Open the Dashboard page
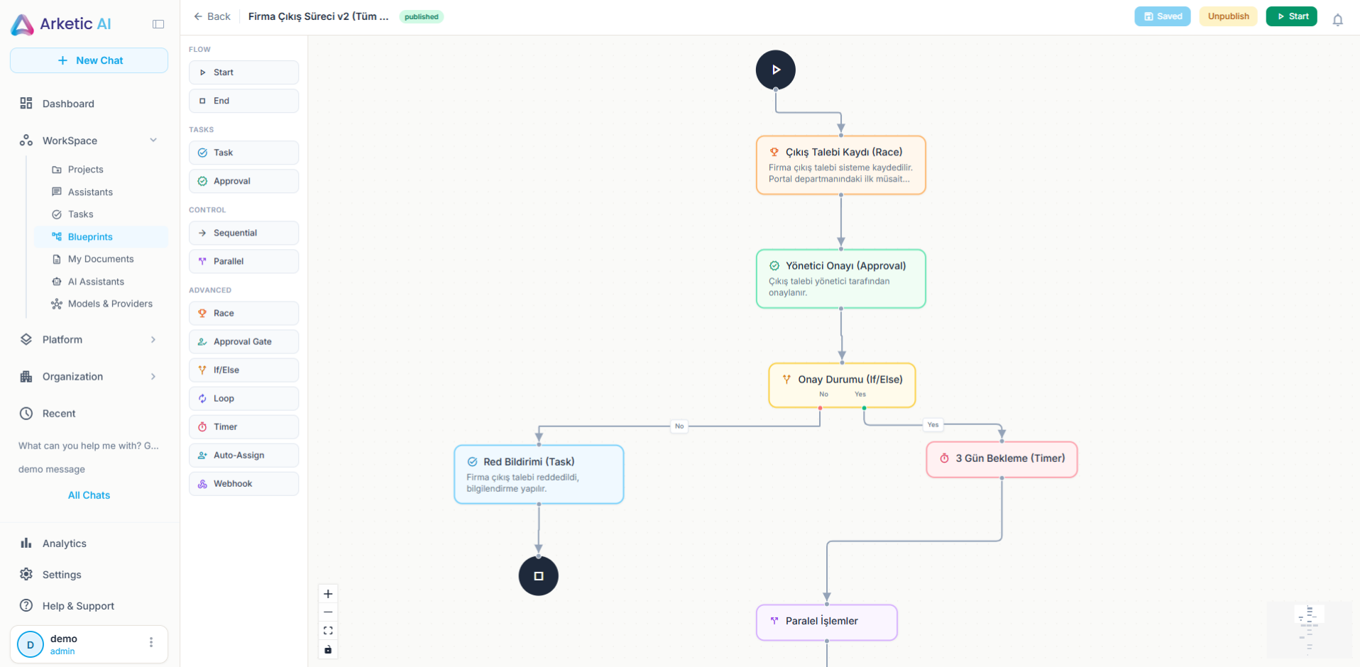The height and width of the screenshot is (667, 1360). [x=89, y=104]
